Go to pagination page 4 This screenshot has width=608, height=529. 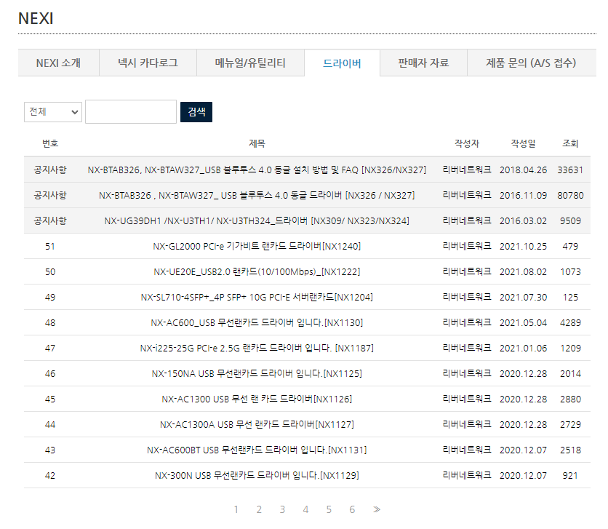(305, 509)
